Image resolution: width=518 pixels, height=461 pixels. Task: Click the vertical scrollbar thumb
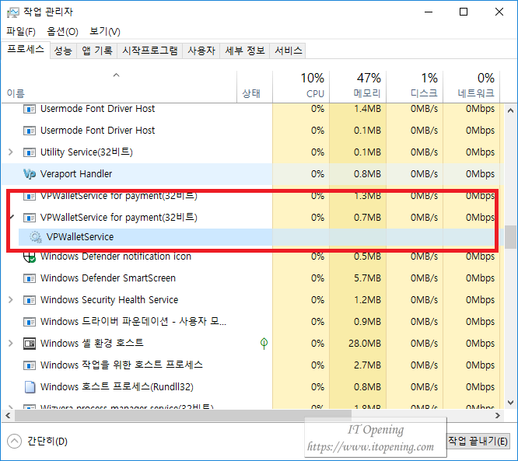[510, 236]
